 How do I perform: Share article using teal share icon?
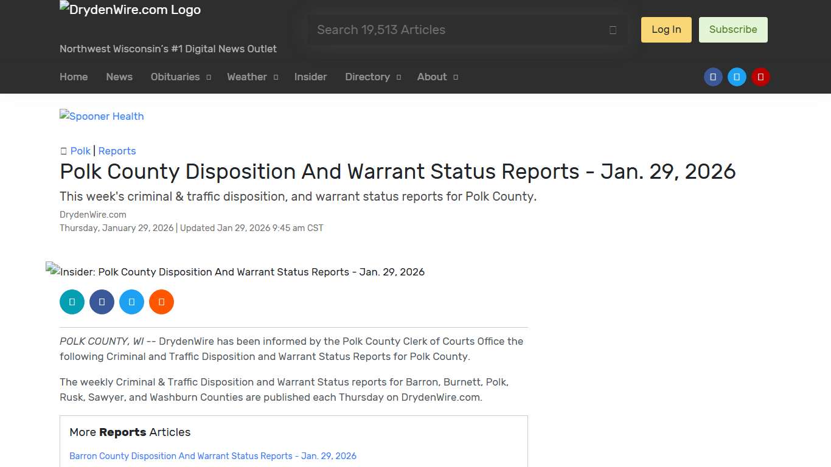(72, 302)
